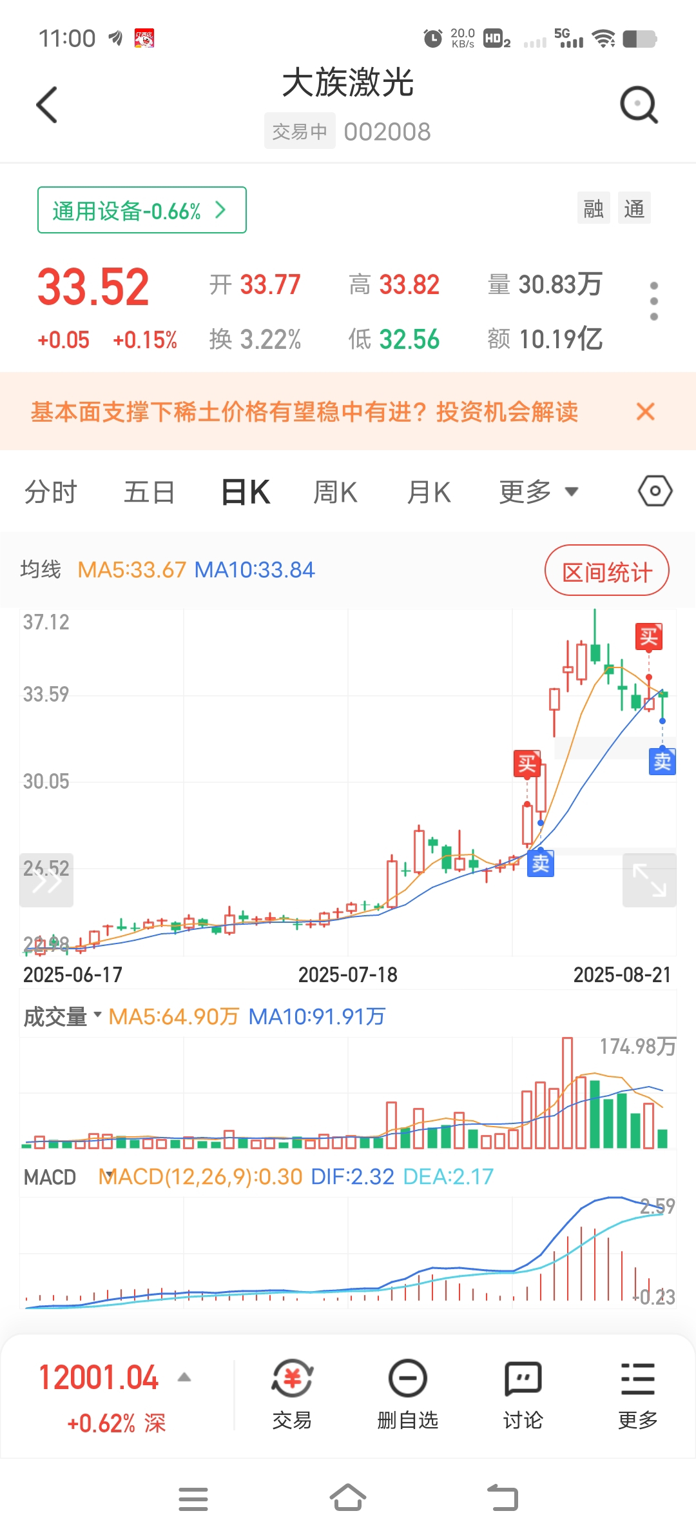Tap the 均线 indicator label

tap(41, 569)
